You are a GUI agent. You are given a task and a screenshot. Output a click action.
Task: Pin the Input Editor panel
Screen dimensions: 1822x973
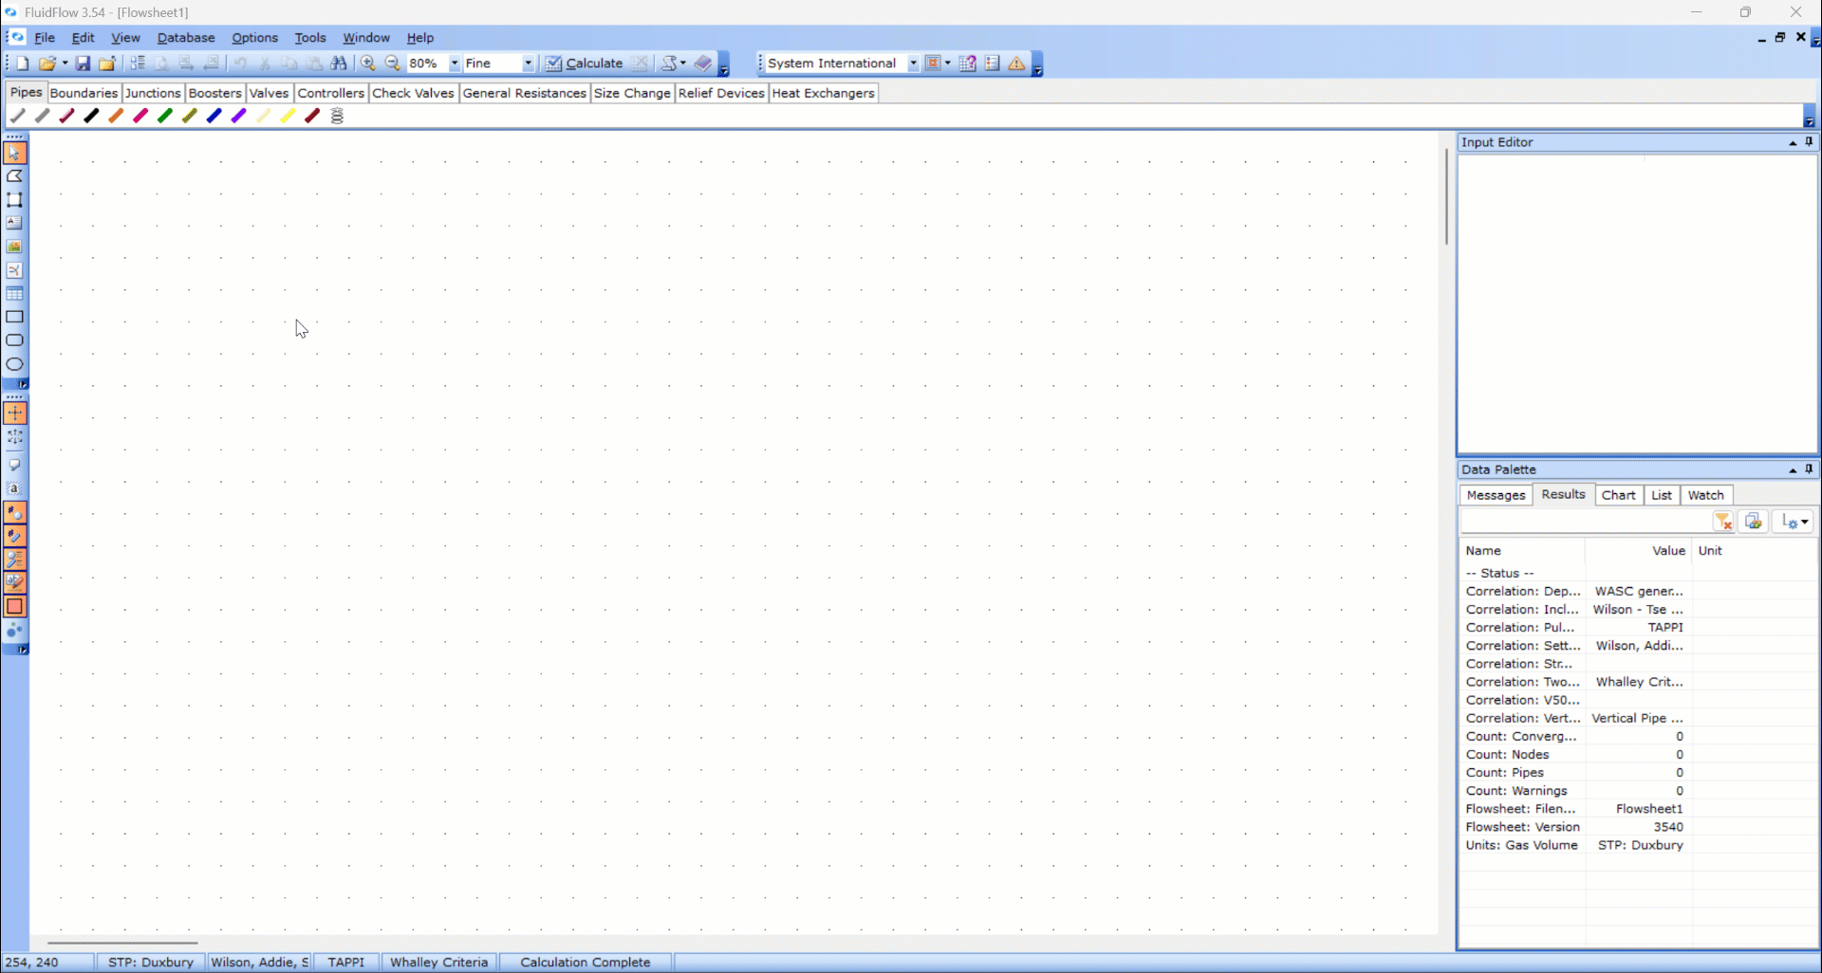click(x=1810, y=142)
